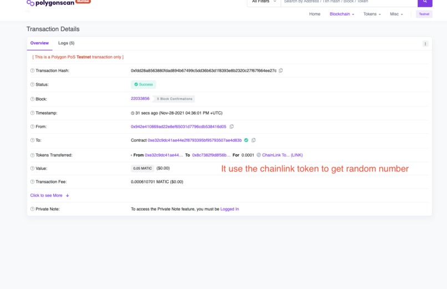
Task: Open the help icon beside From
Action: pos(32,126)
